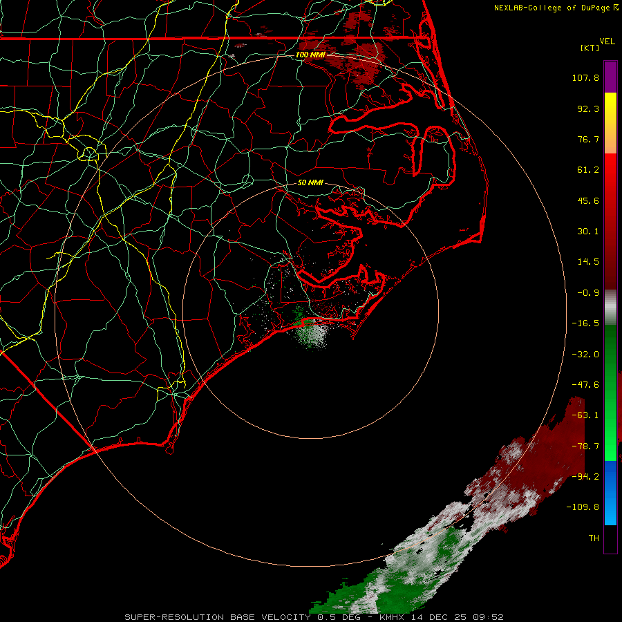Click the Super-Resolution Base Velocity caption
This screenshot has height=622, width=622.
click(x=314, y=617)
